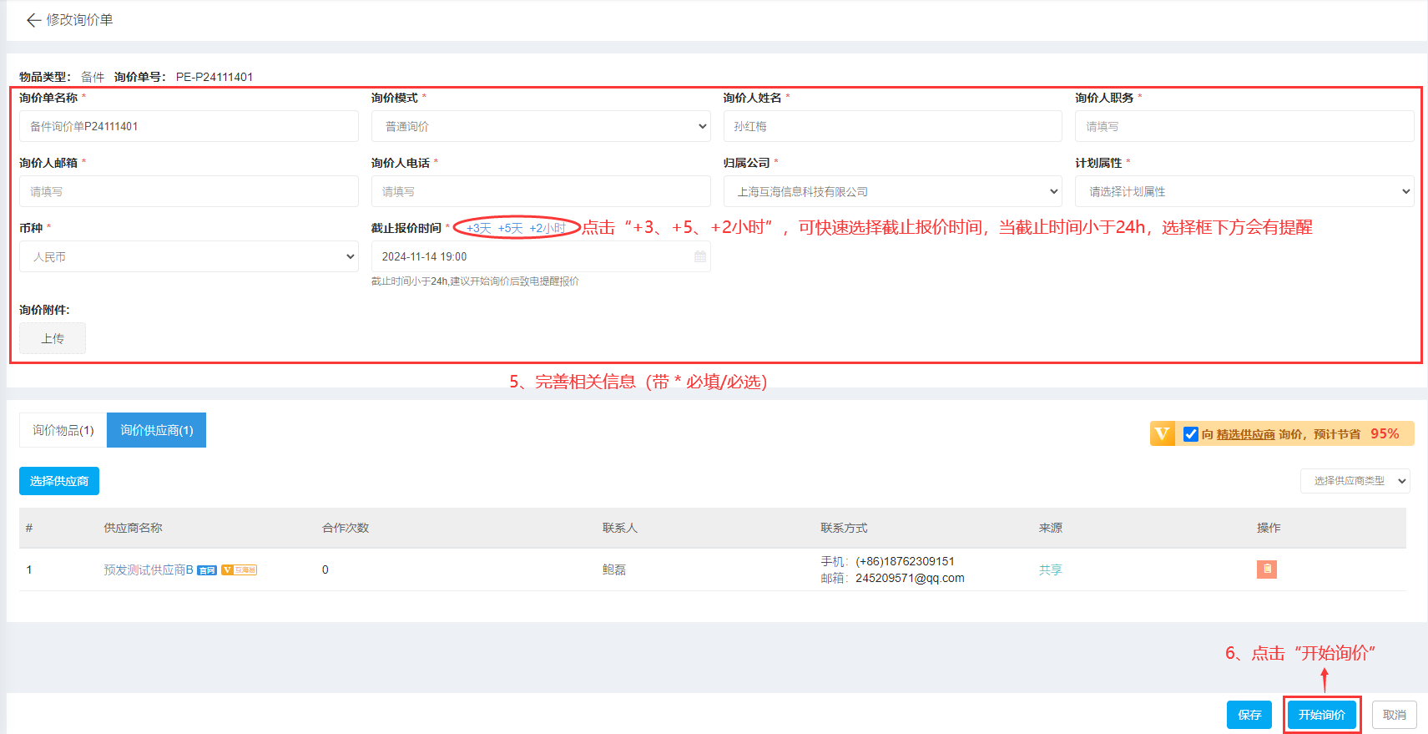Click the +3天 quick deadline link
The width and height of the screenshot is (1428, 734).
tap(479, 228)
